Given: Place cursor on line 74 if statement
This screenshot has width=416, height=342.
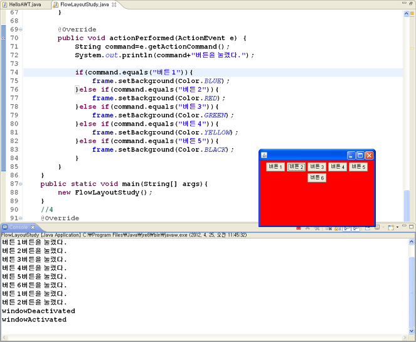Looking at the screenshot, I should (x=134, y=72).
